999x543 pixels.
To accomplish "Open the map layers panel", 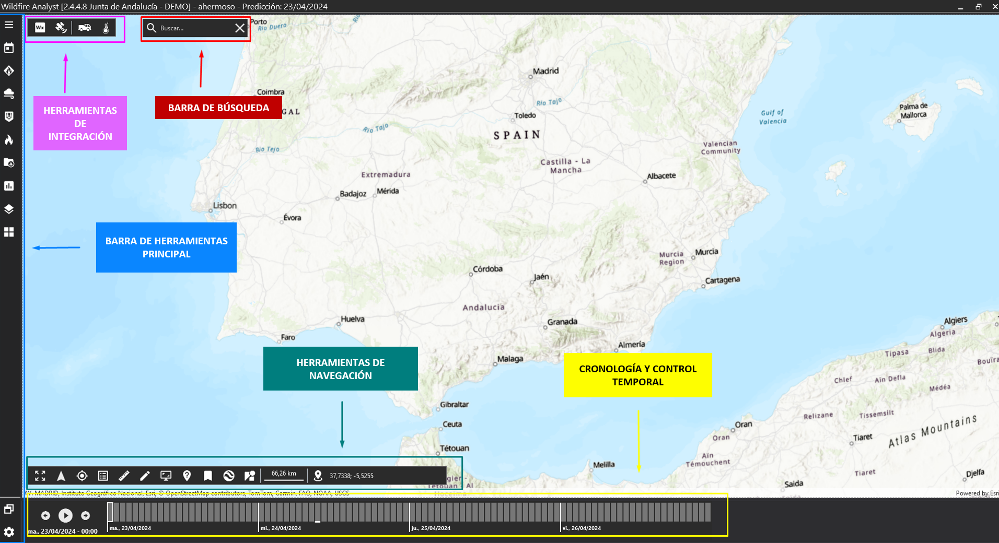I will (x=9, y=209).
